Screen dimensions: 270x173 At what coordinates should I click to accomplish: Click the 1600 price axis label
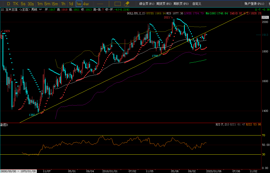(265, 81)
